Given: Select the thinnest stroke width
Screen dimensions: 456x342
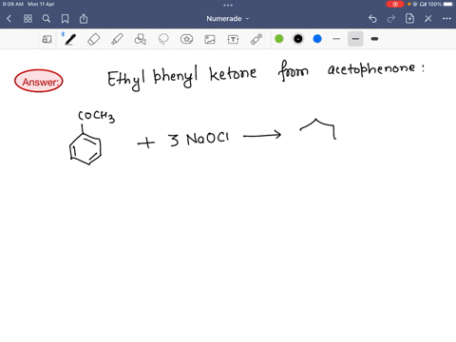Looking at the screenshot, I should tap(336, 39).
